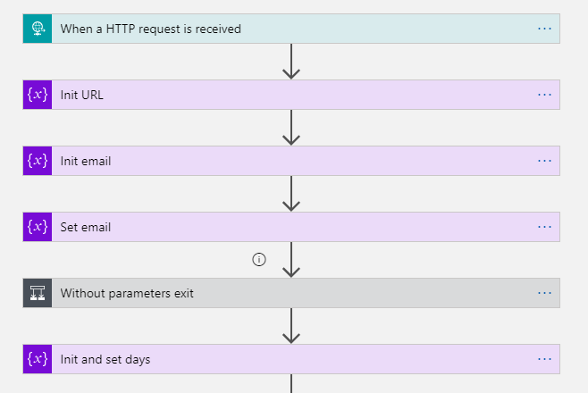The height and width of the screenshot is (393, 588).
Task: Expand the Init URL action card
Action: (x=291, y=95)
